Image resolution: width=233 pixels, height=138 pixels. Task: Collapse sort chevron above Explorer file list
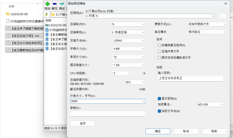[38, 4]
